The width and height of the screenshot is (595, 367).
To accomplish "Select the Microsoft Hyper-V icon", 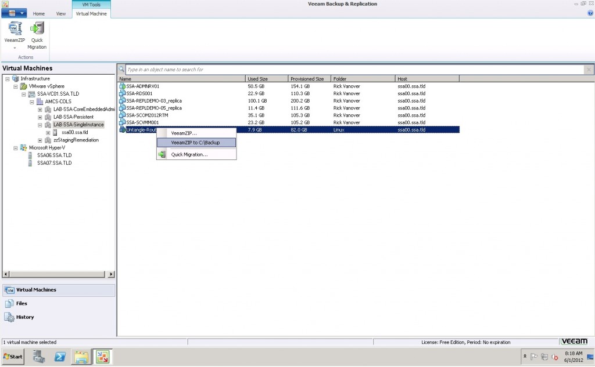I will 23,148.
